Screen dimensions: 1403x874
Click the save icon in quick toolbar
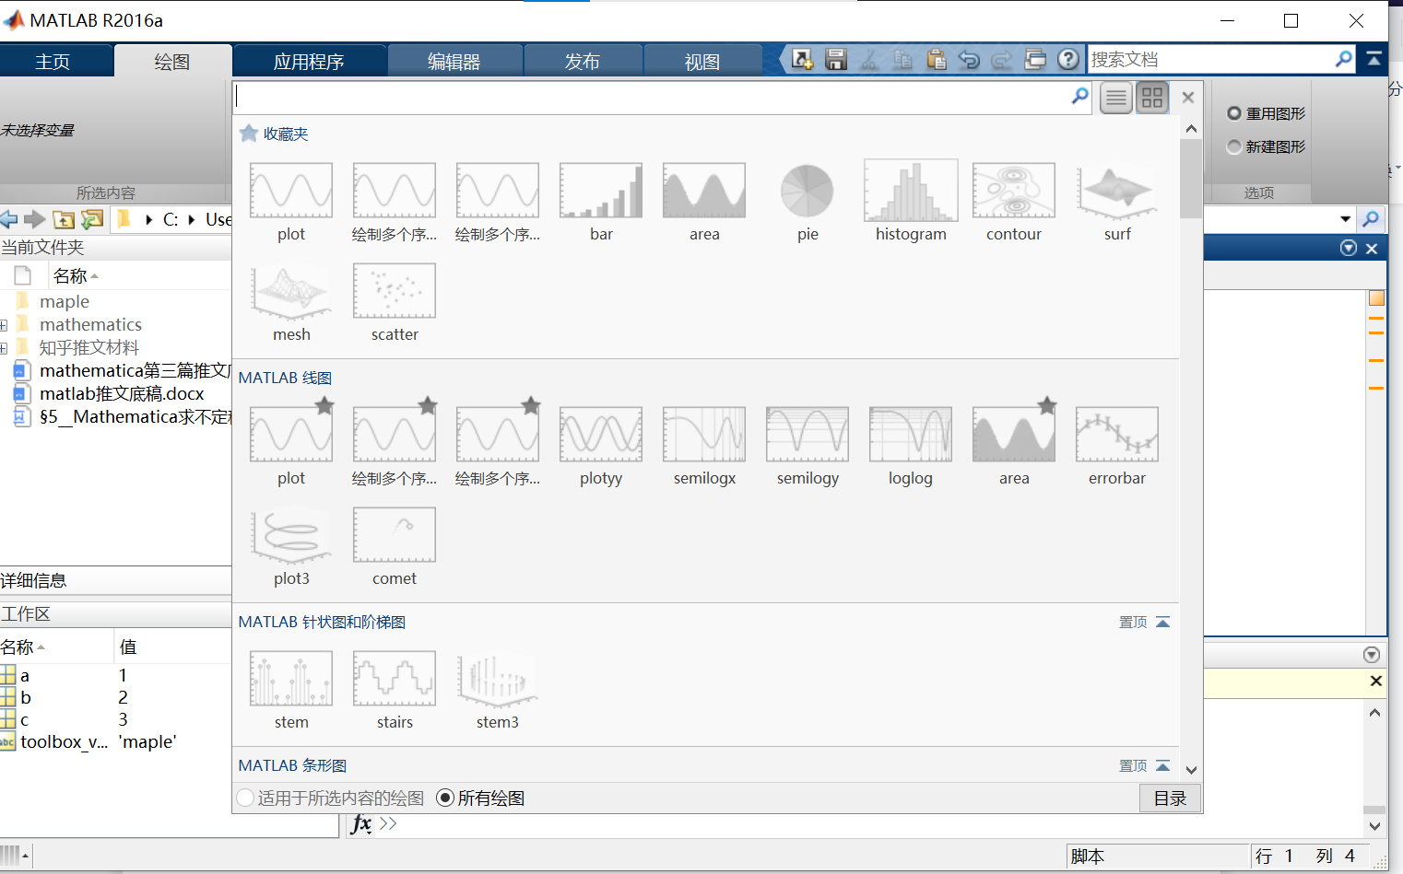(836, 60)
